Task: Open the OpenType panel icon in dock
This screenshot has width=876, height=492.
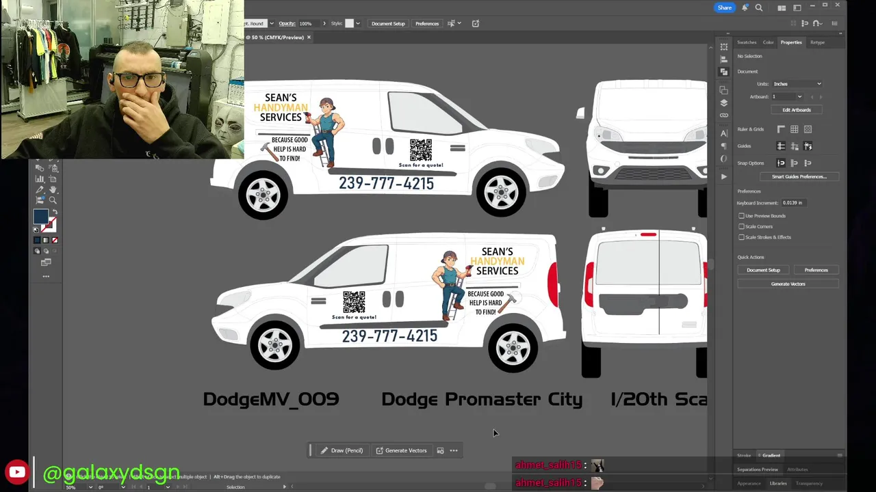Action: coord(724,159)
